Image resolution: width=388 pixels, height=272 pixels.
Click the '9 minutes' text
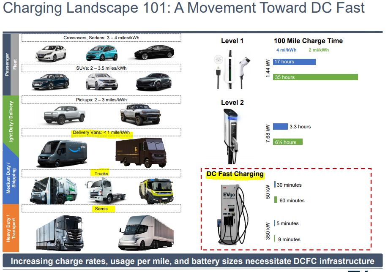[289, 239]
